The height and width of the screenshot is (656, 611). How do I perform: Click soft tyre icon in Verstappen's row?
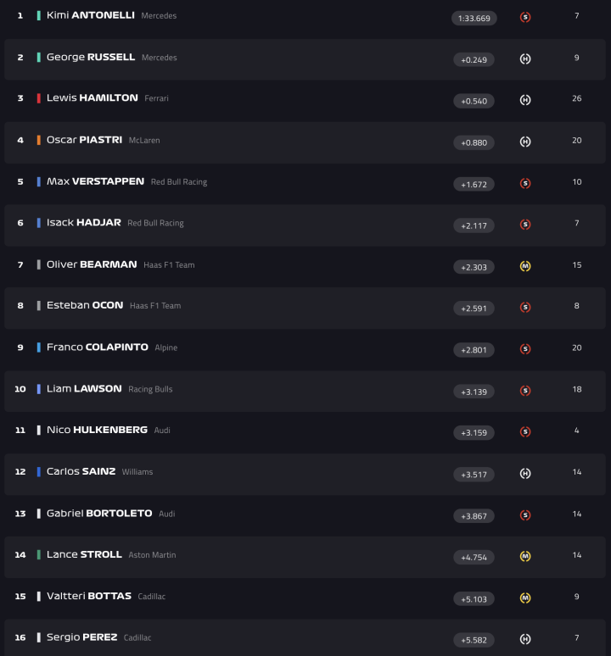click(525, 183)
